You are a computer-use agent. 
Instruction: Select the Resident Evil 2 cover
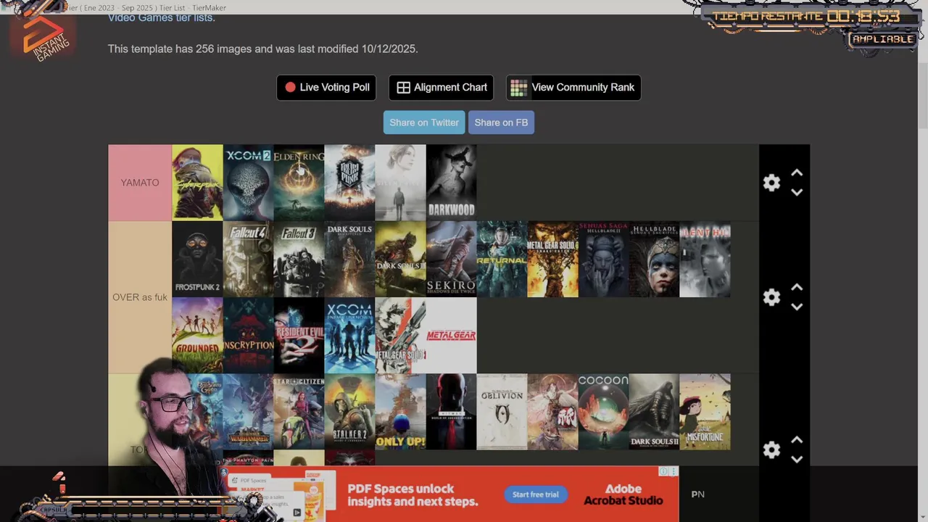pyautogui.click(x=299, y=335)
